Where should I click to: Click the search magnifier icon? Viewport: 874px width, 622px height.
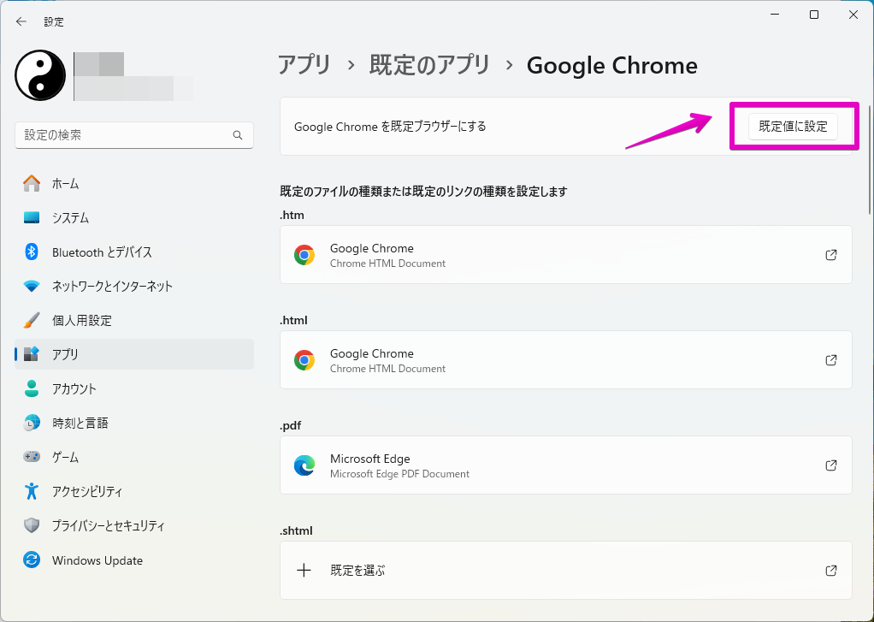238,135
